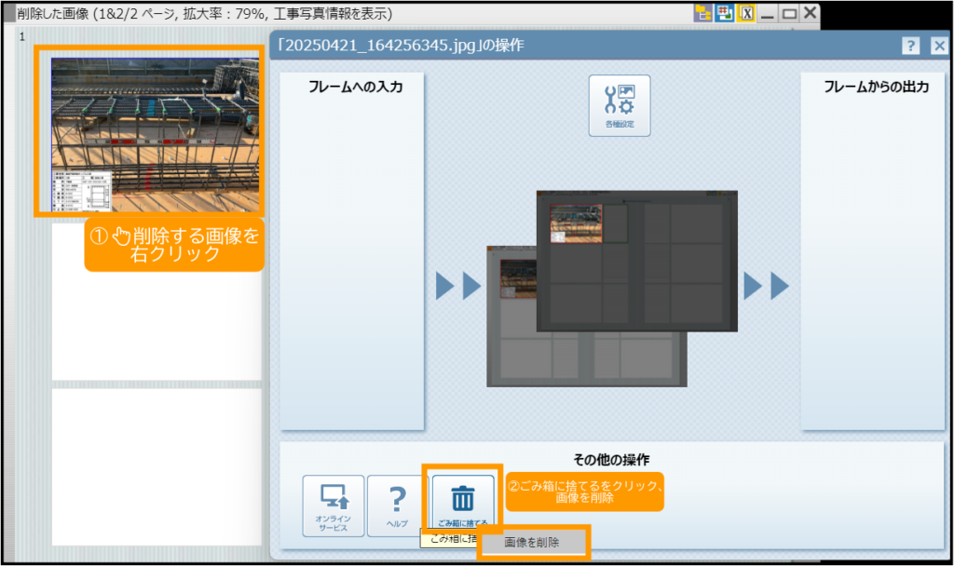The width and height of the screenshot is (954, 566).
Task: Click the オンラインサービス button
Action: 333,505
